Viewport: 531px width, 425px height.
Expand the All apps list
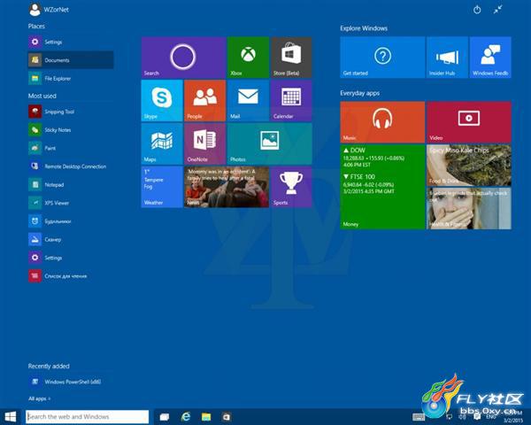point(37,399)
